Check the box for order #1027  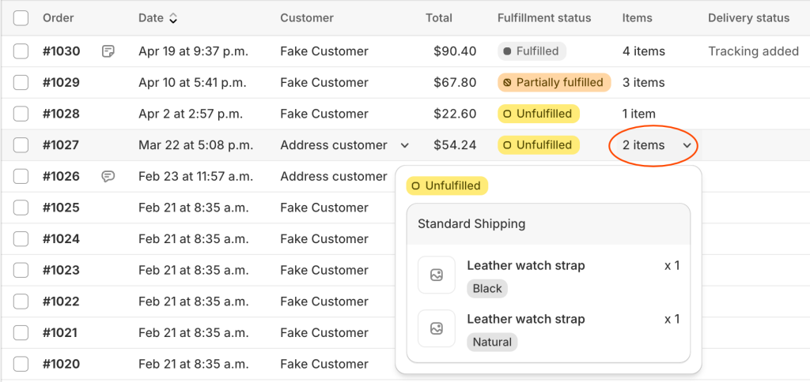(21, 145)
